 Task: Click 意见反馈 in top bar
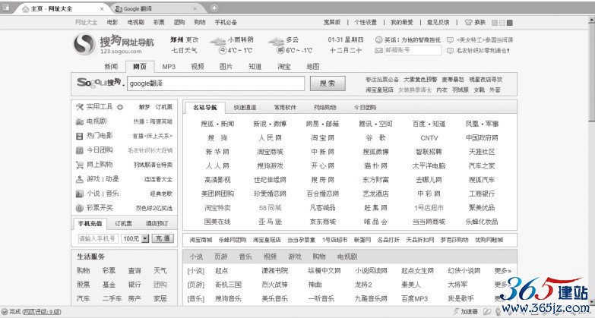tap(438, 22)
